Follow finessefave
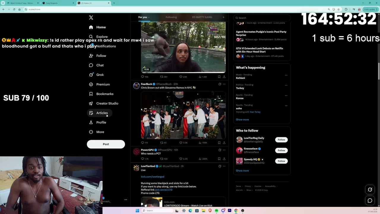This screenshot has height=214, width=380. [281, 150]
